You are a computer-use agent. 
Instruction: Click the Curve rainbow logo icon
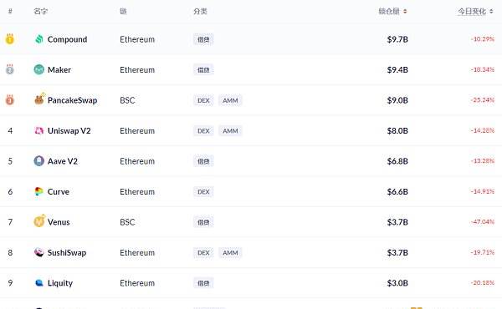(x=39, y=191)
